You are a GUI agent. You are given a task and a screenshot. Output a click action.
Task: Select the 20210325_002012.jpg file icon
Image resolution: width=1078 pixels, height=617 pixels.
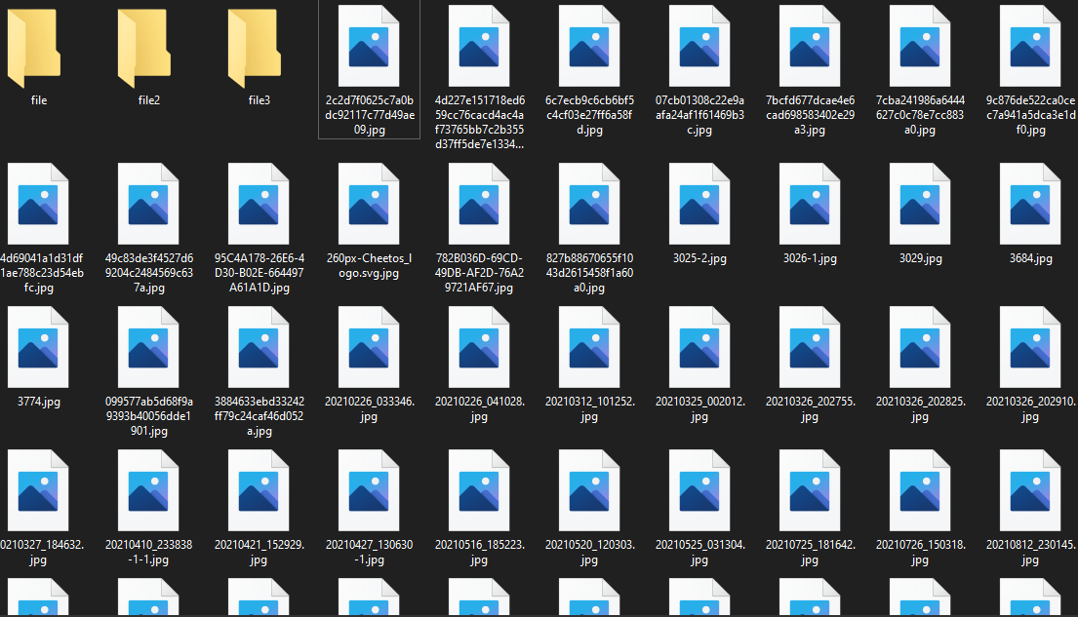coord(699,348)
